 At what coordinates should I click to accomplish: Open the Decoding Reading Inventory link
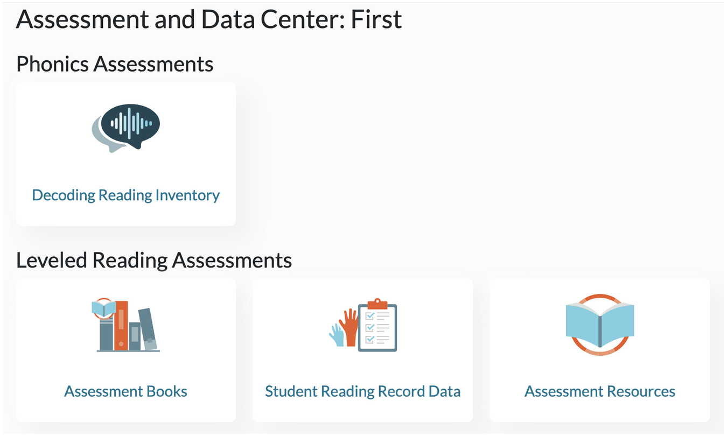[126, 195]
